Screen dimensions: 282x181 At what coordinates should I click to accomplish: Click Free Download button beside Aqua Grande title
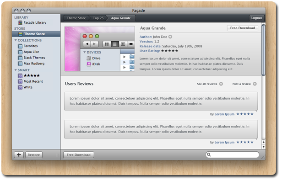pyautogui.click(x=243, y=28)
